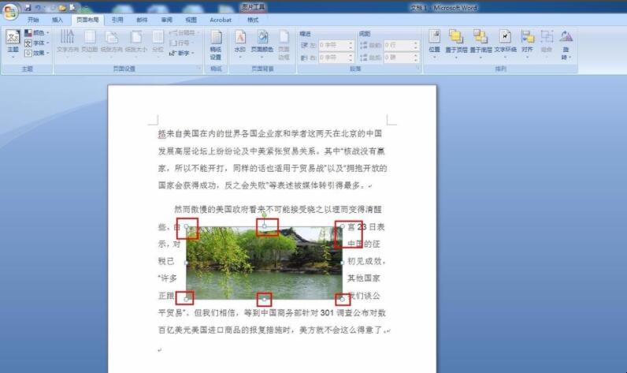Select 置于底层 (Send to Back)

pos(480,41)
